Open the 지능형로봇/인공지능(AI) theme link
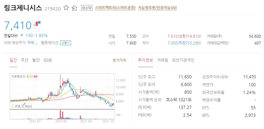Screen dimensions: 264x129 click(x=157, y=8)
